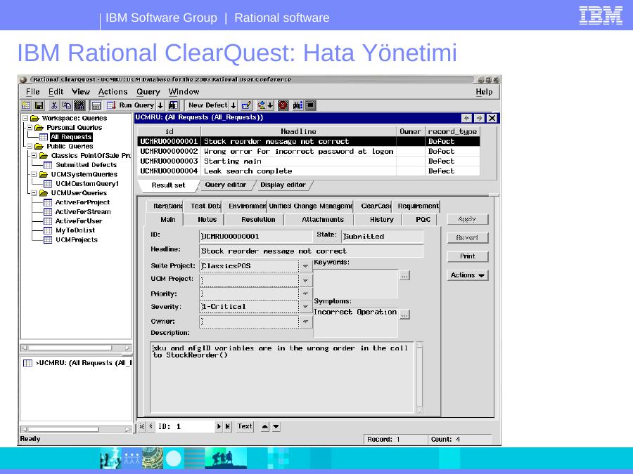Image resolution: width=633 pixels, height=474 pixels.
Task: Click the Description text area
Action: point(283,377)
